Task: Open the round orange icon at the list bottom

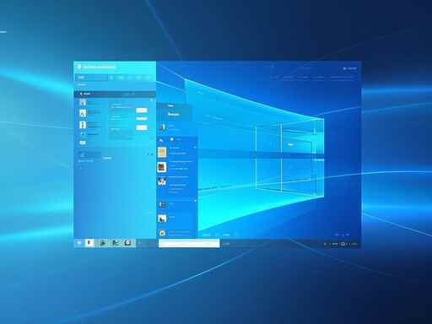Action: click(x=162, y=233)
